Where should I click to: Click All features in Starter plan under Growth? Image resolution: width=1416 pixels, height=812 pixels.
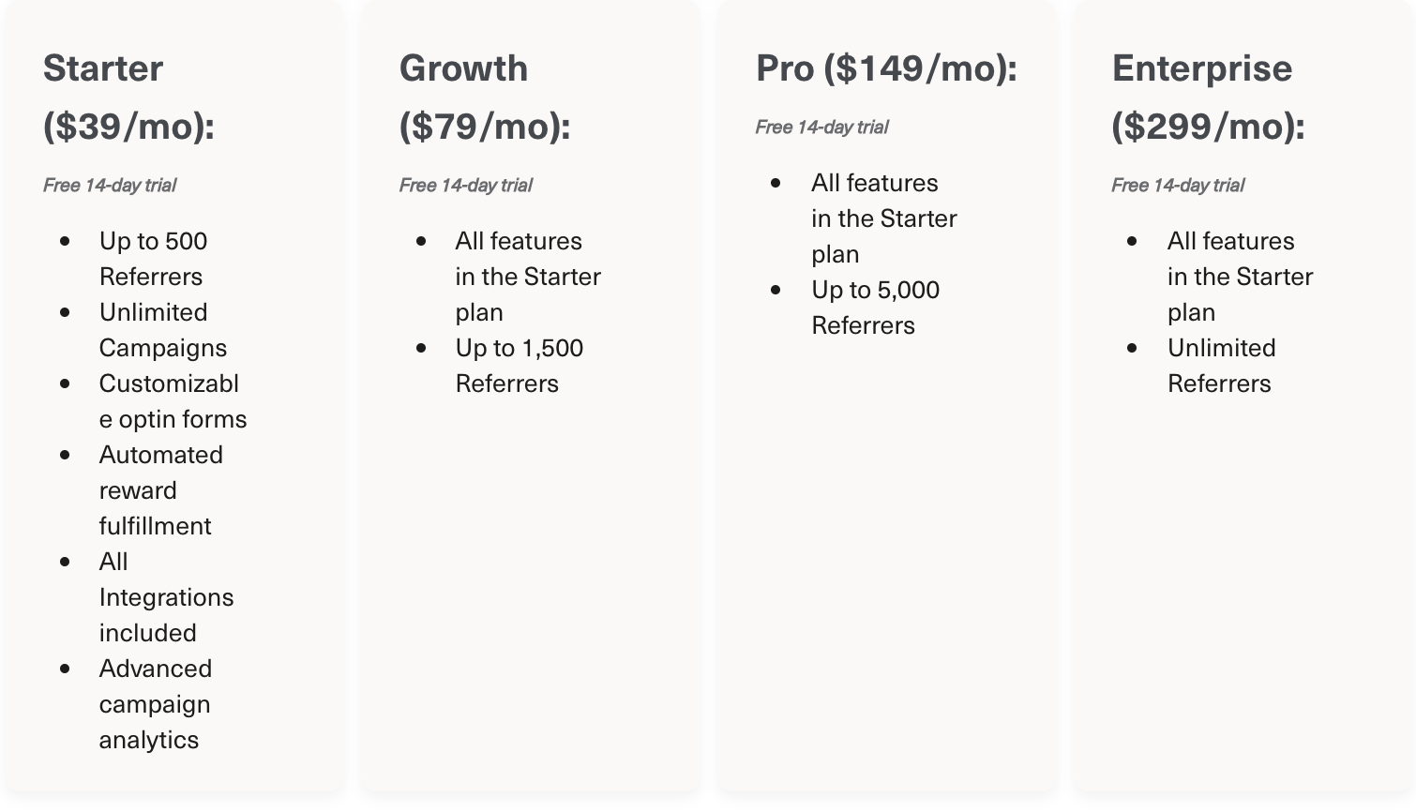click(528, 277)
